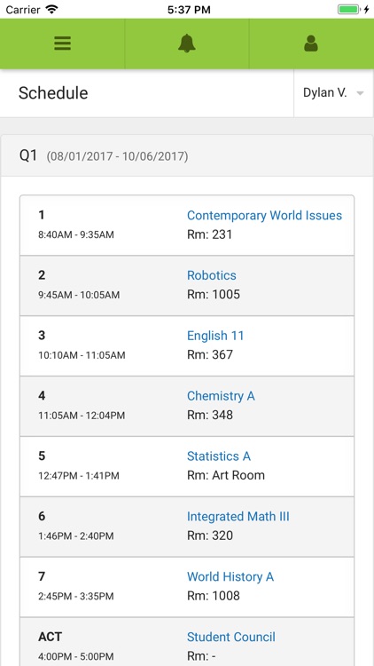Tap the notifications bell icon
This screenshot has height=666, width=374.
click(x=187, y=44)
